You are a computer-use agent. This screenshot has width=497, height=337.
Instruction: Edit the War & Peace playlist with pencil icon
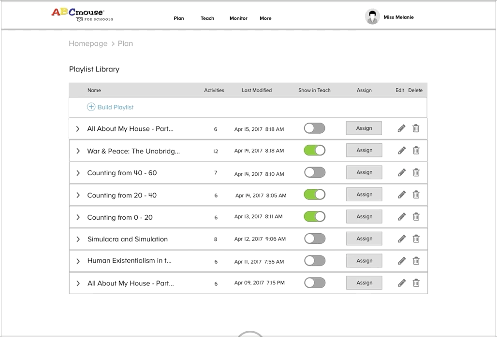(402, 150)
